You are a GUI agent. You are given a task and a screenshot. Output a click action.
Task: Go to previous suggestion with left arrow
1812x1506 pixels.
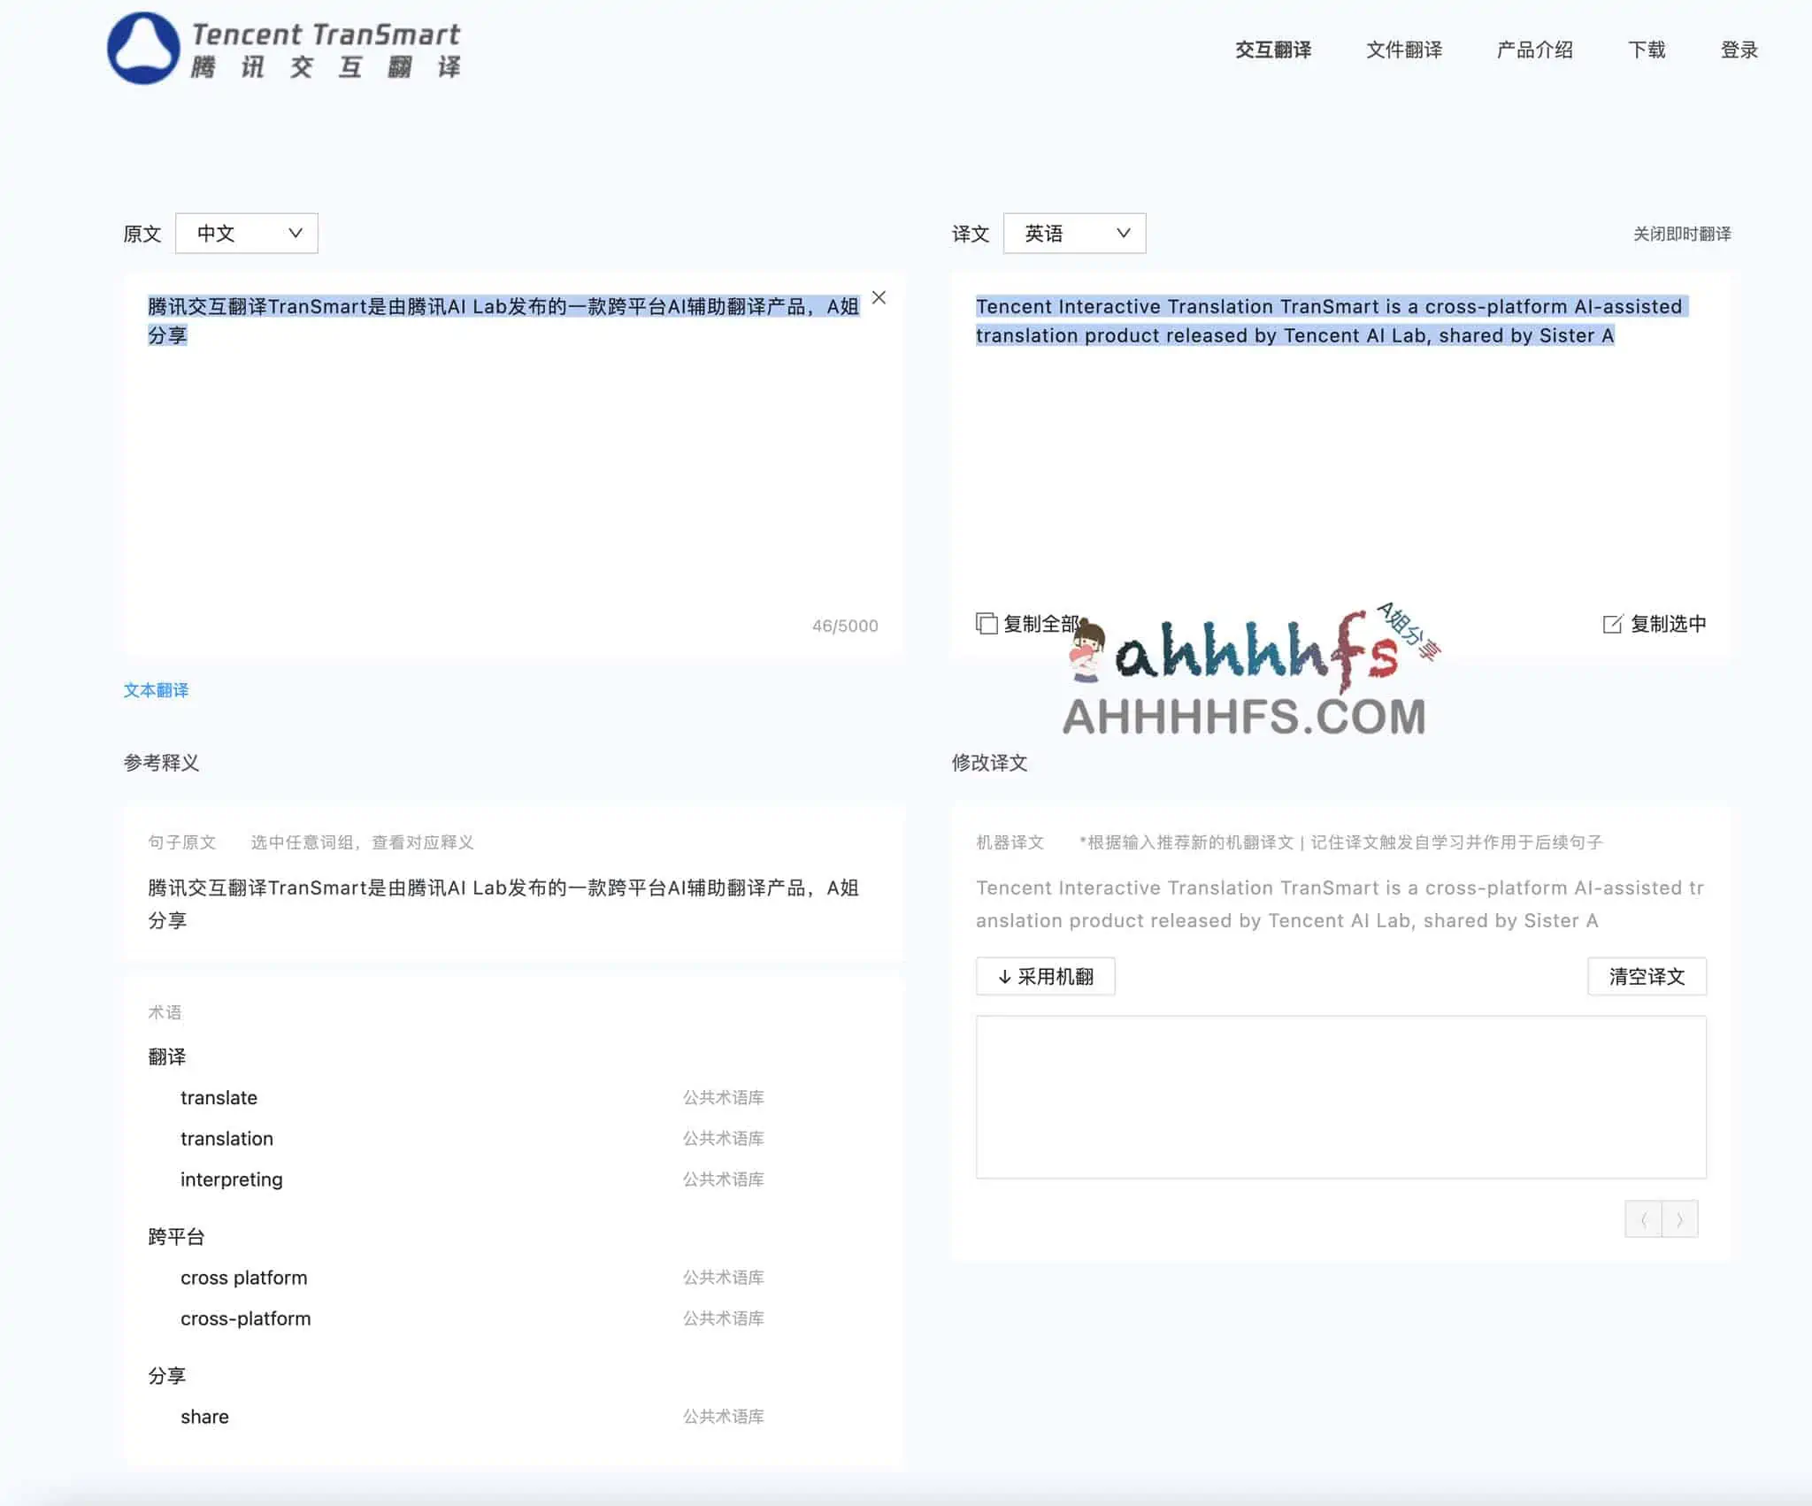(1643, 1219)
